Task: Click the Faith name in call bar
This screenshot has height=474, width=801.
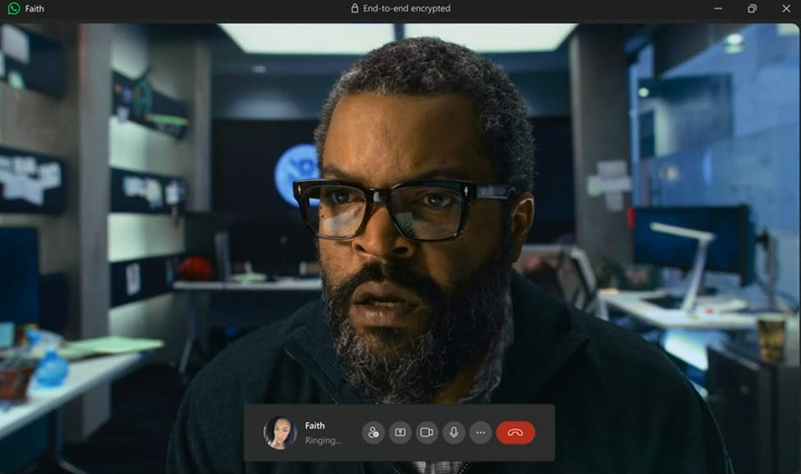Action: [x=315, y=426]
